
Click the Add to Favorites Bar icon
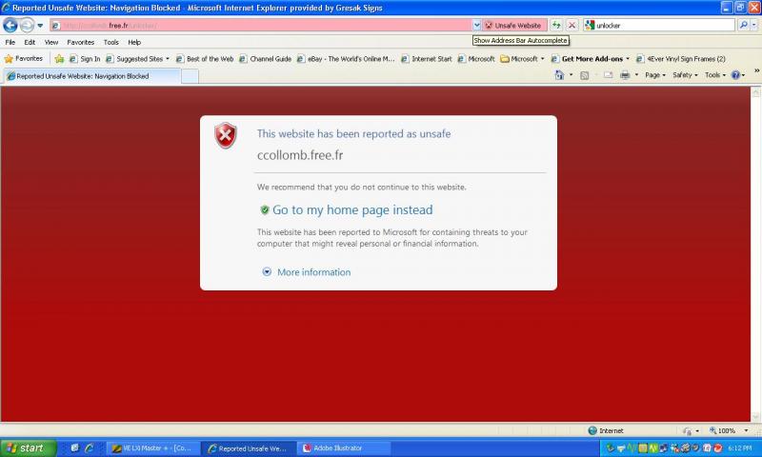tap(59, 59)
